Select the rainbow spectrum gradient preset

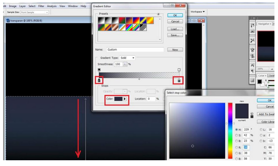(129, 27)
